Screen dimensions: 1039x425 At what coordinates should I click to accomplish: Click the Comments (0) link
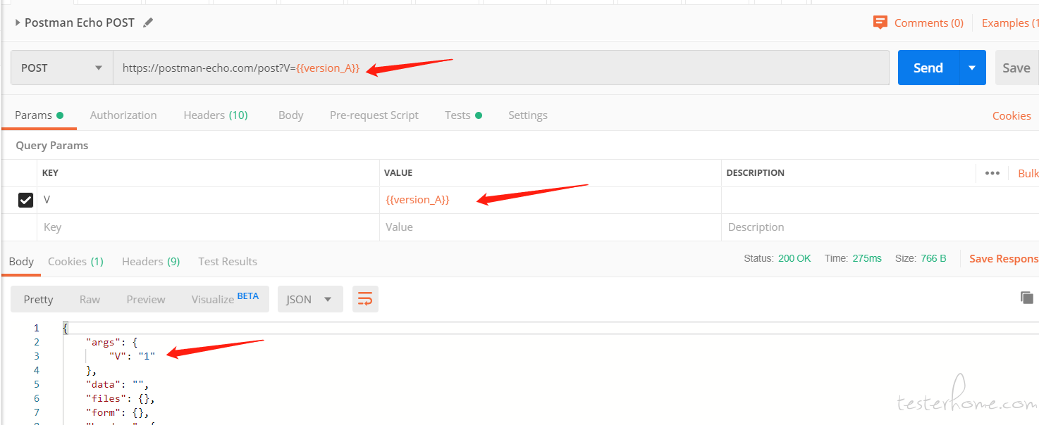point(928,23)
